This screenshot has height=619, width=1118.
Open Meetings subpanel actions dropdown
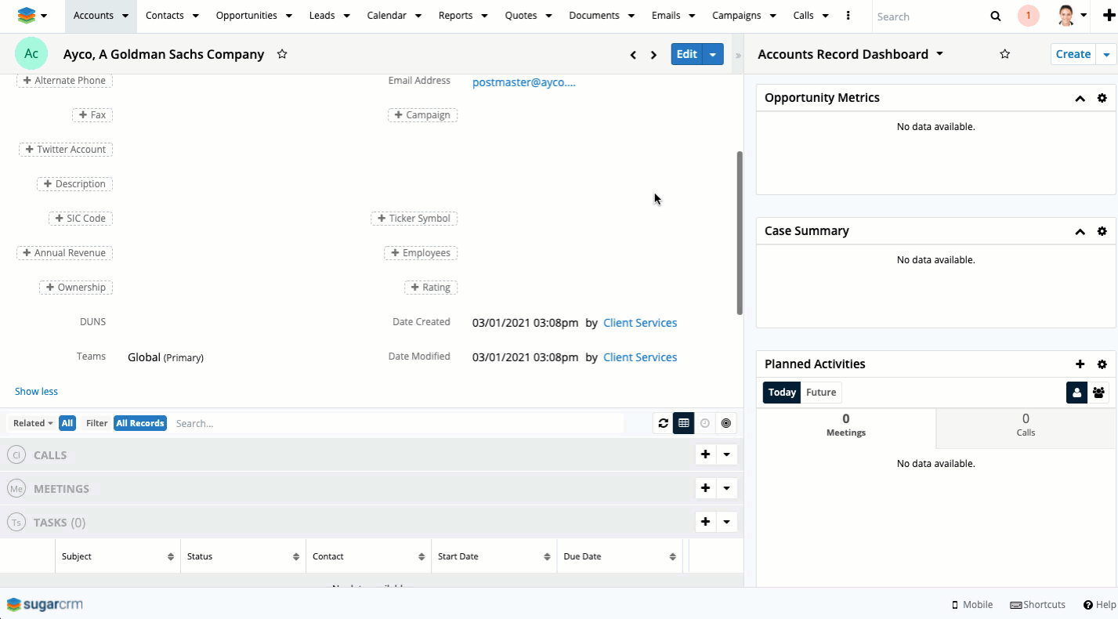[727, 488]
